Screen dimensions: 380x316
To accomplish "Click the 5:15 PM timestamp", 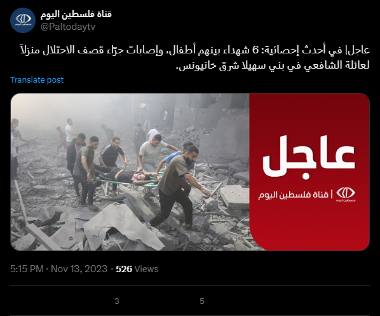I will [27, 269].
